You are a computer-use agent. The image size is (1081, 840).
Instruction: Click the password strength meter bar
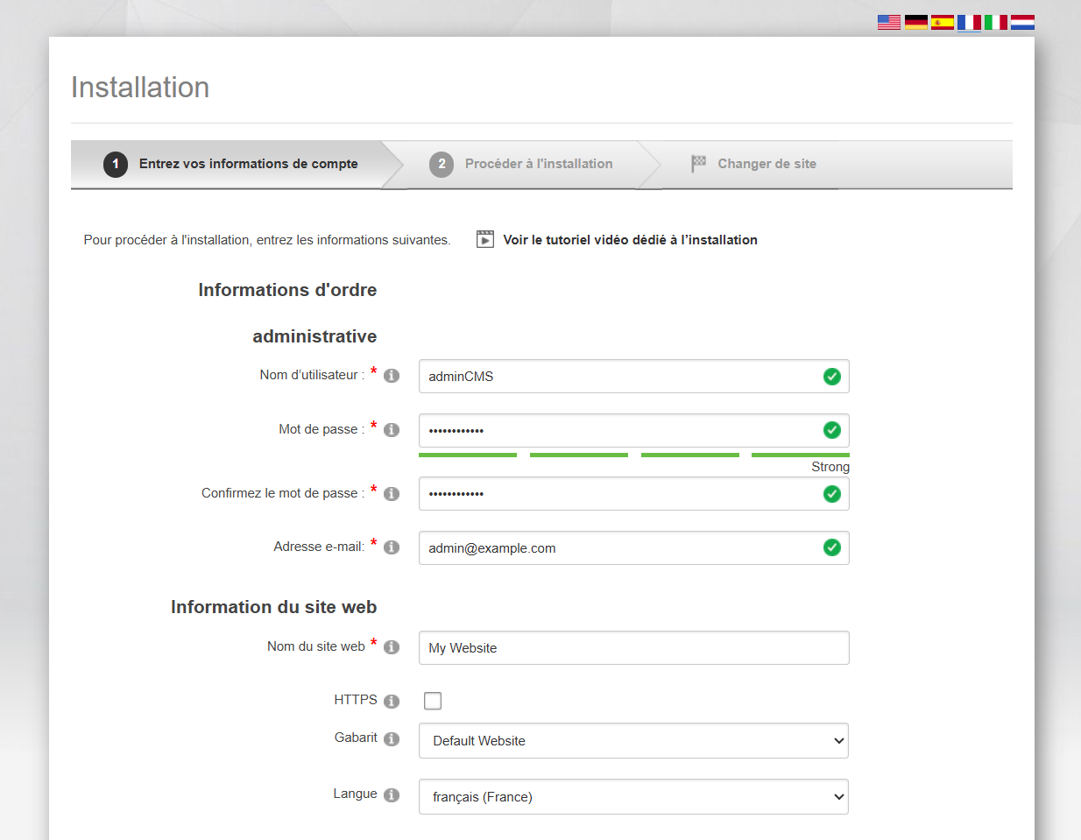[x=633, y=455]
